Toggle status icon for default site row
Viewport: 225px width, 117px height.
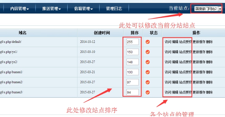click(x=148, y=42)
